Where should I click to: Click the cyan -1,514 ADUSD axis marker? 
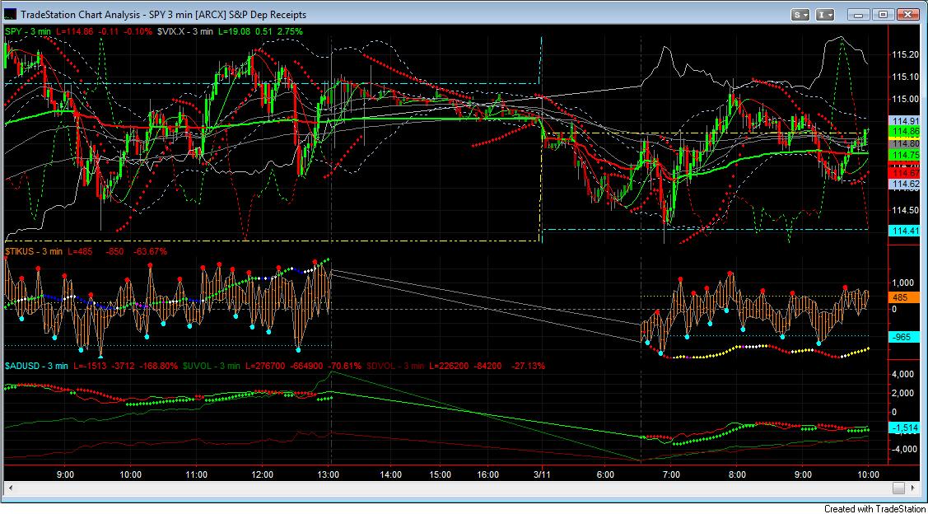tap(904, 428)
